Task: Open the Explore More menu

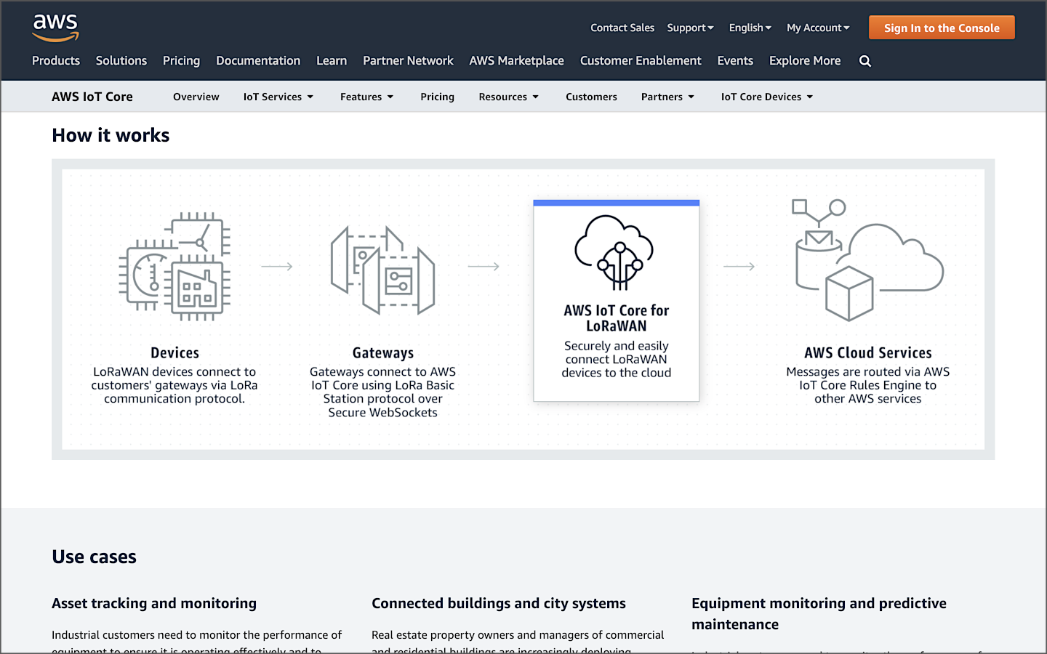Action: coord(805,61)
